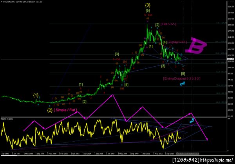Viewport: 235px width, 164px height.
Task: Click the 1257.05 price axis label
Action: pyautogui.click(x=232, y=55)
